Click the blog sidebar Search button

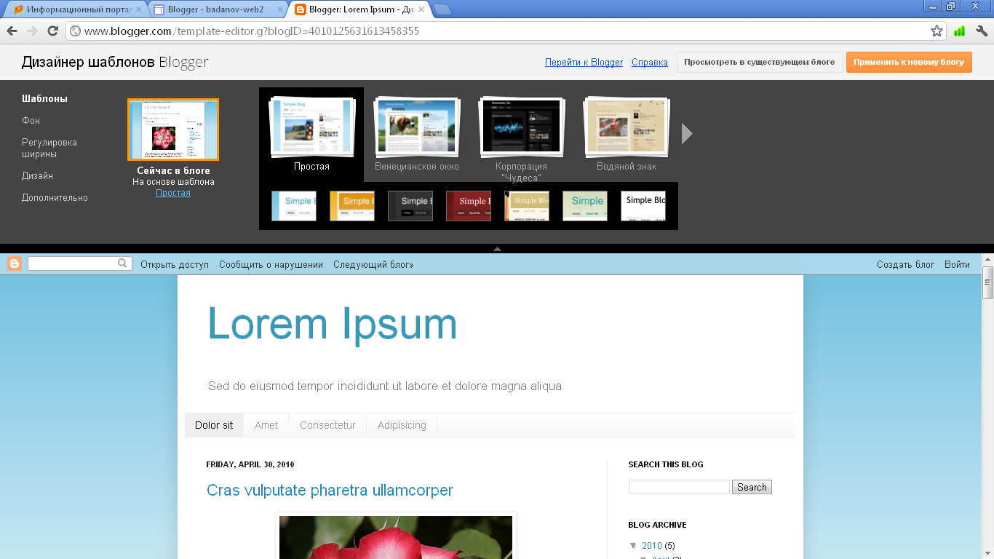752,487
